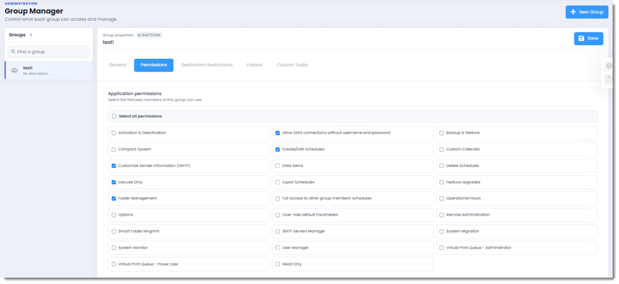Uncheck Allow SSRS connections without username and password
The width and height of the screenshot is (619, 284).
click(x=277, y=133)
